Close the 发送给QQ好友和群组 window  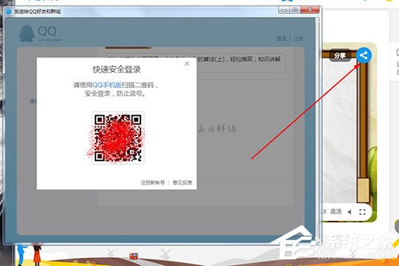(x=310, y=10)
